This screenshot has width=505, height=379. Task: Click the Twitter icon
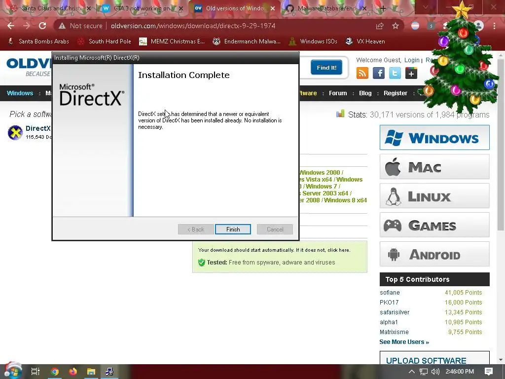click(x=395, y=73)
